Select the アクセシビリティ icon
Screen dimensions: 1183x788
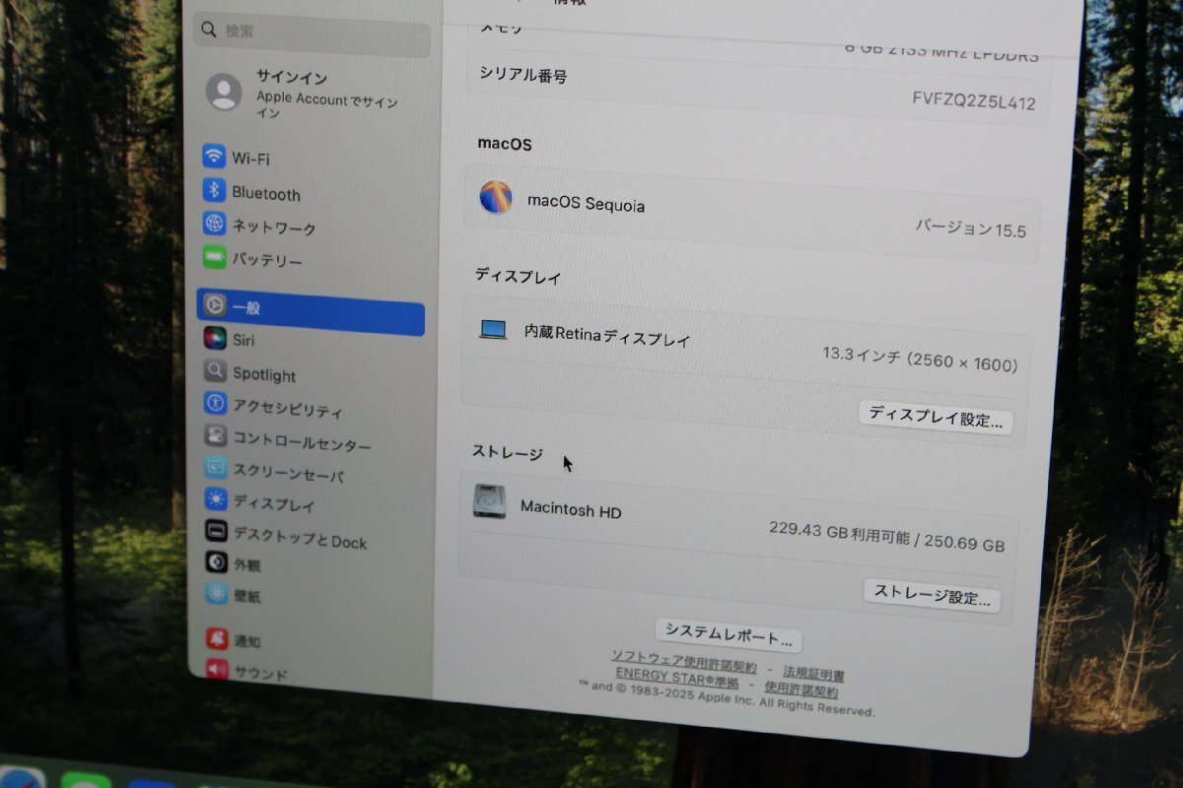[x=215, y=403]
